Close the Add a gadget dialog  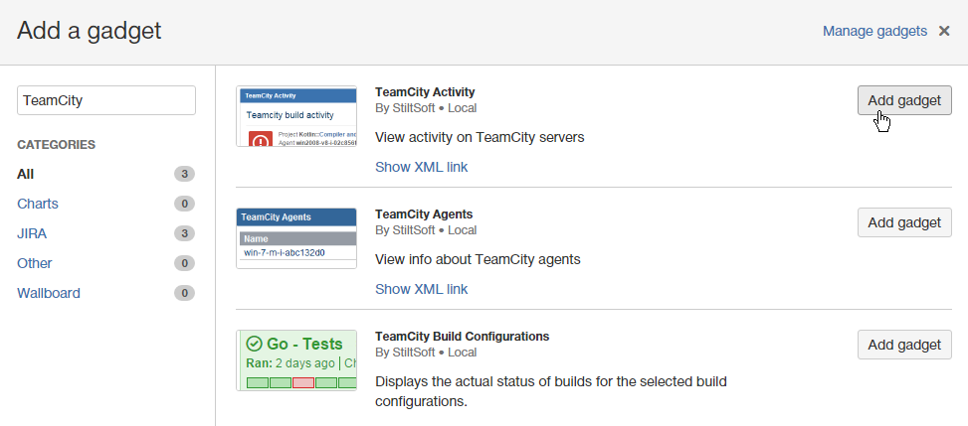[x=944, y=31]
